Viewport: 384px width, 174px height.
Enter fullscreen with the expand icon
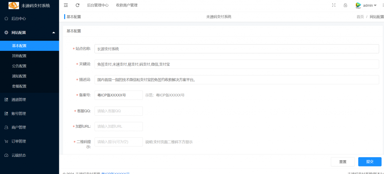333,5
